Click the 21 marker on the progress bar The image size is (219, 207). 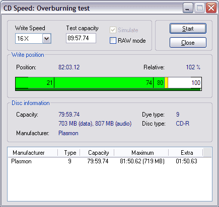(x=50, y=83)
